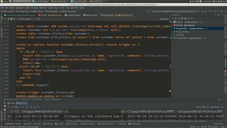227x128 pixels.
Task: Open the Run tool window
Action: (x=37, y=124)
